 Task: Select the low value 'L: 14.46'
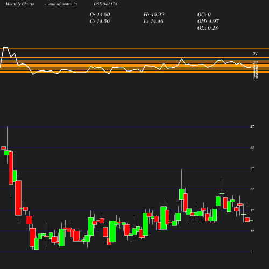tap(153, 22)
